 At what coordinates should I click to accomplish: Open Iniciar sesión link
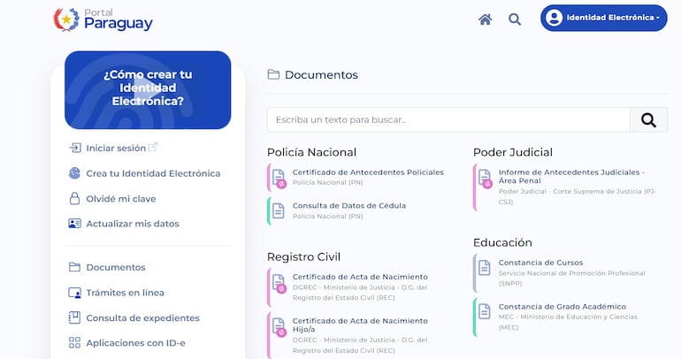coord(116,148)
